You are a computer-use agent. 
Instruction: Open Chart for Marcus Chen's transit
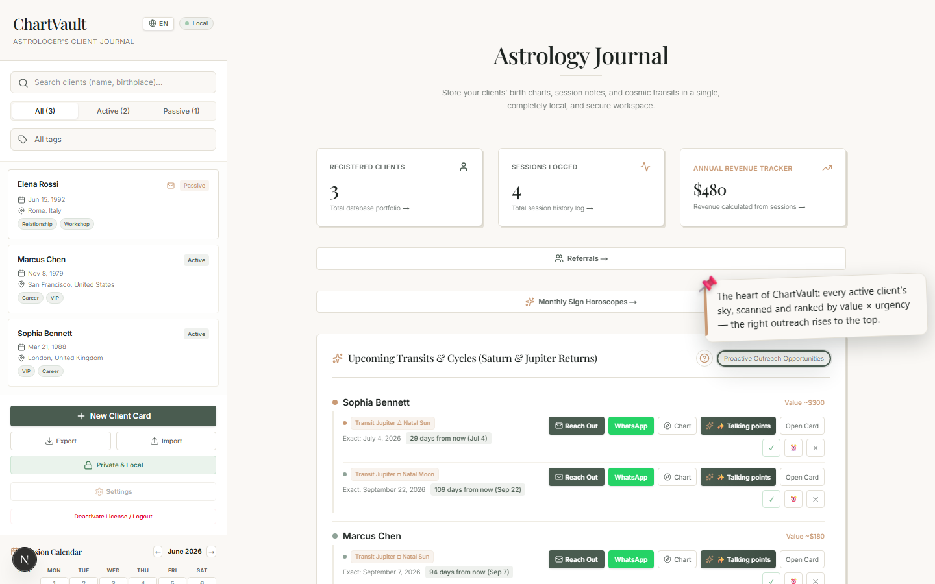click(x=677, y=559)
